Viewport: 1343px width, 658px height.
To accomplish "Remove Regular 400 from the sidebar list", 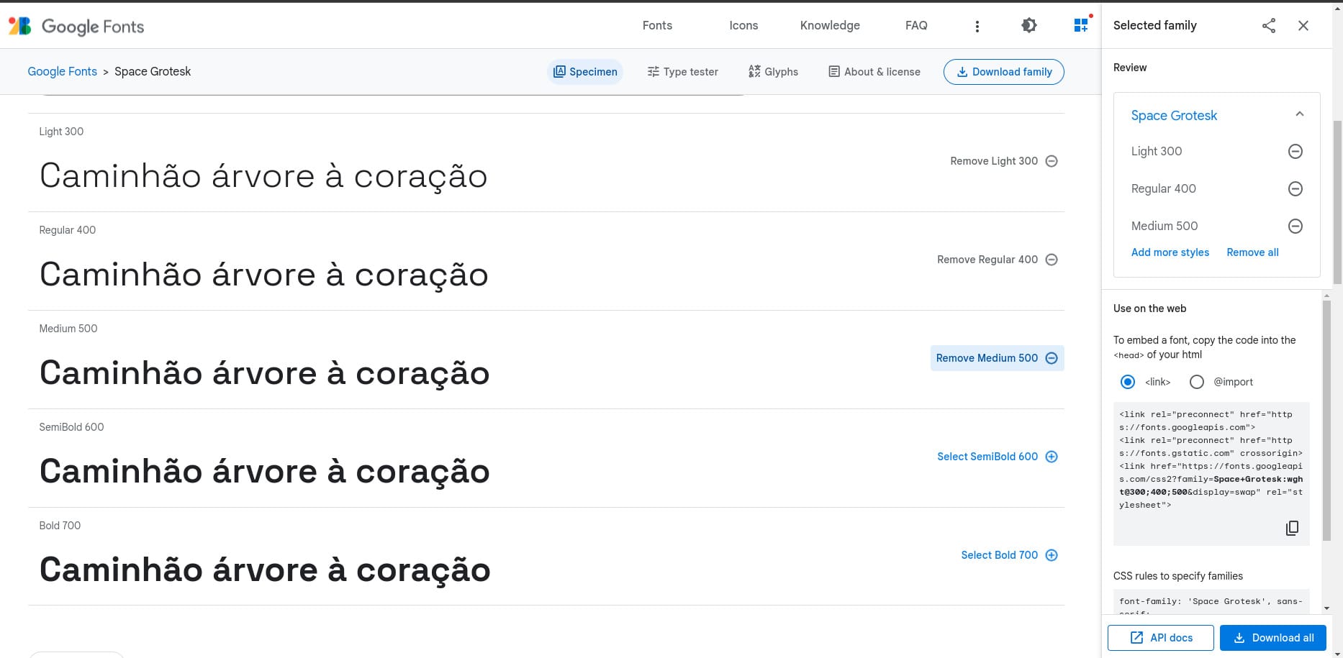I will pos(1295,188).
